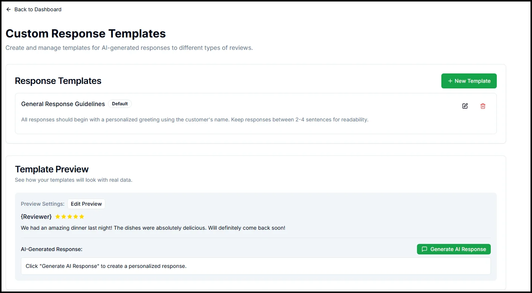Click the back arrow icon at top left
This screenshot has width=532, height=293.
9,9
